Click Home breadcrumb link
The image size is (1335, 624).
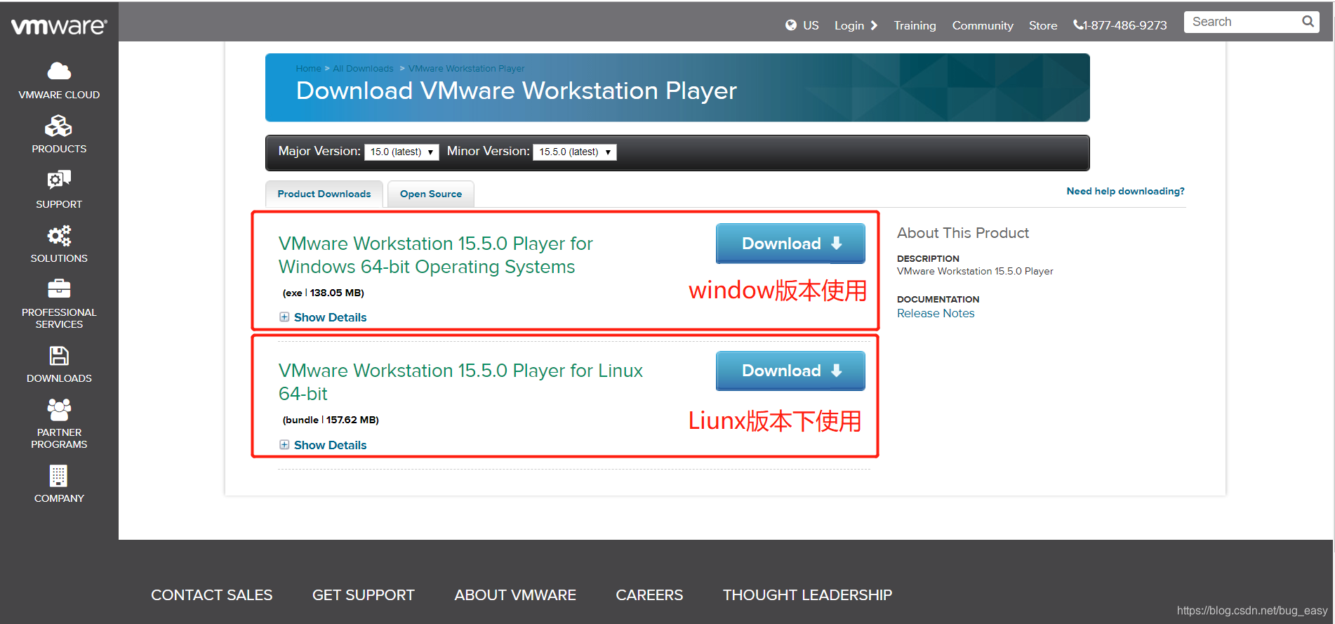coord(308,68)
